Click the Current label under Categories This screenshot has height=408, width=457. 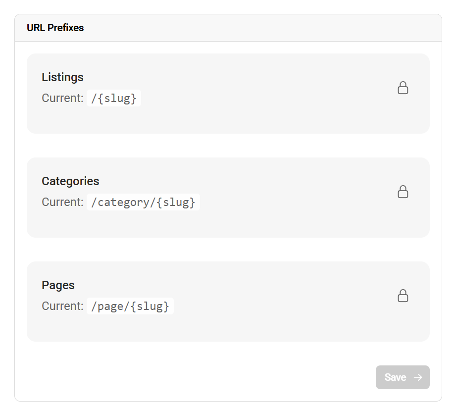coord(62,202)
